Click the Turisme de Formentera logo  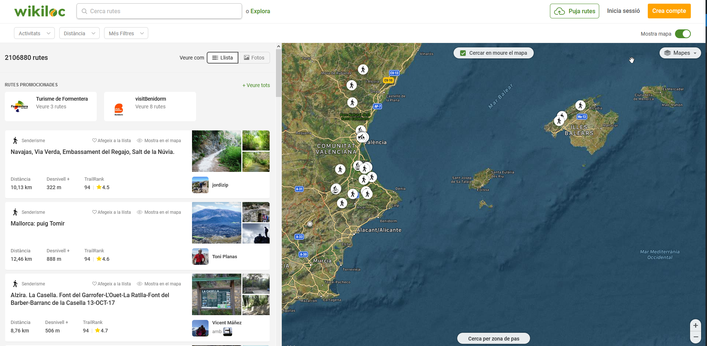click(x=19, y=107)
